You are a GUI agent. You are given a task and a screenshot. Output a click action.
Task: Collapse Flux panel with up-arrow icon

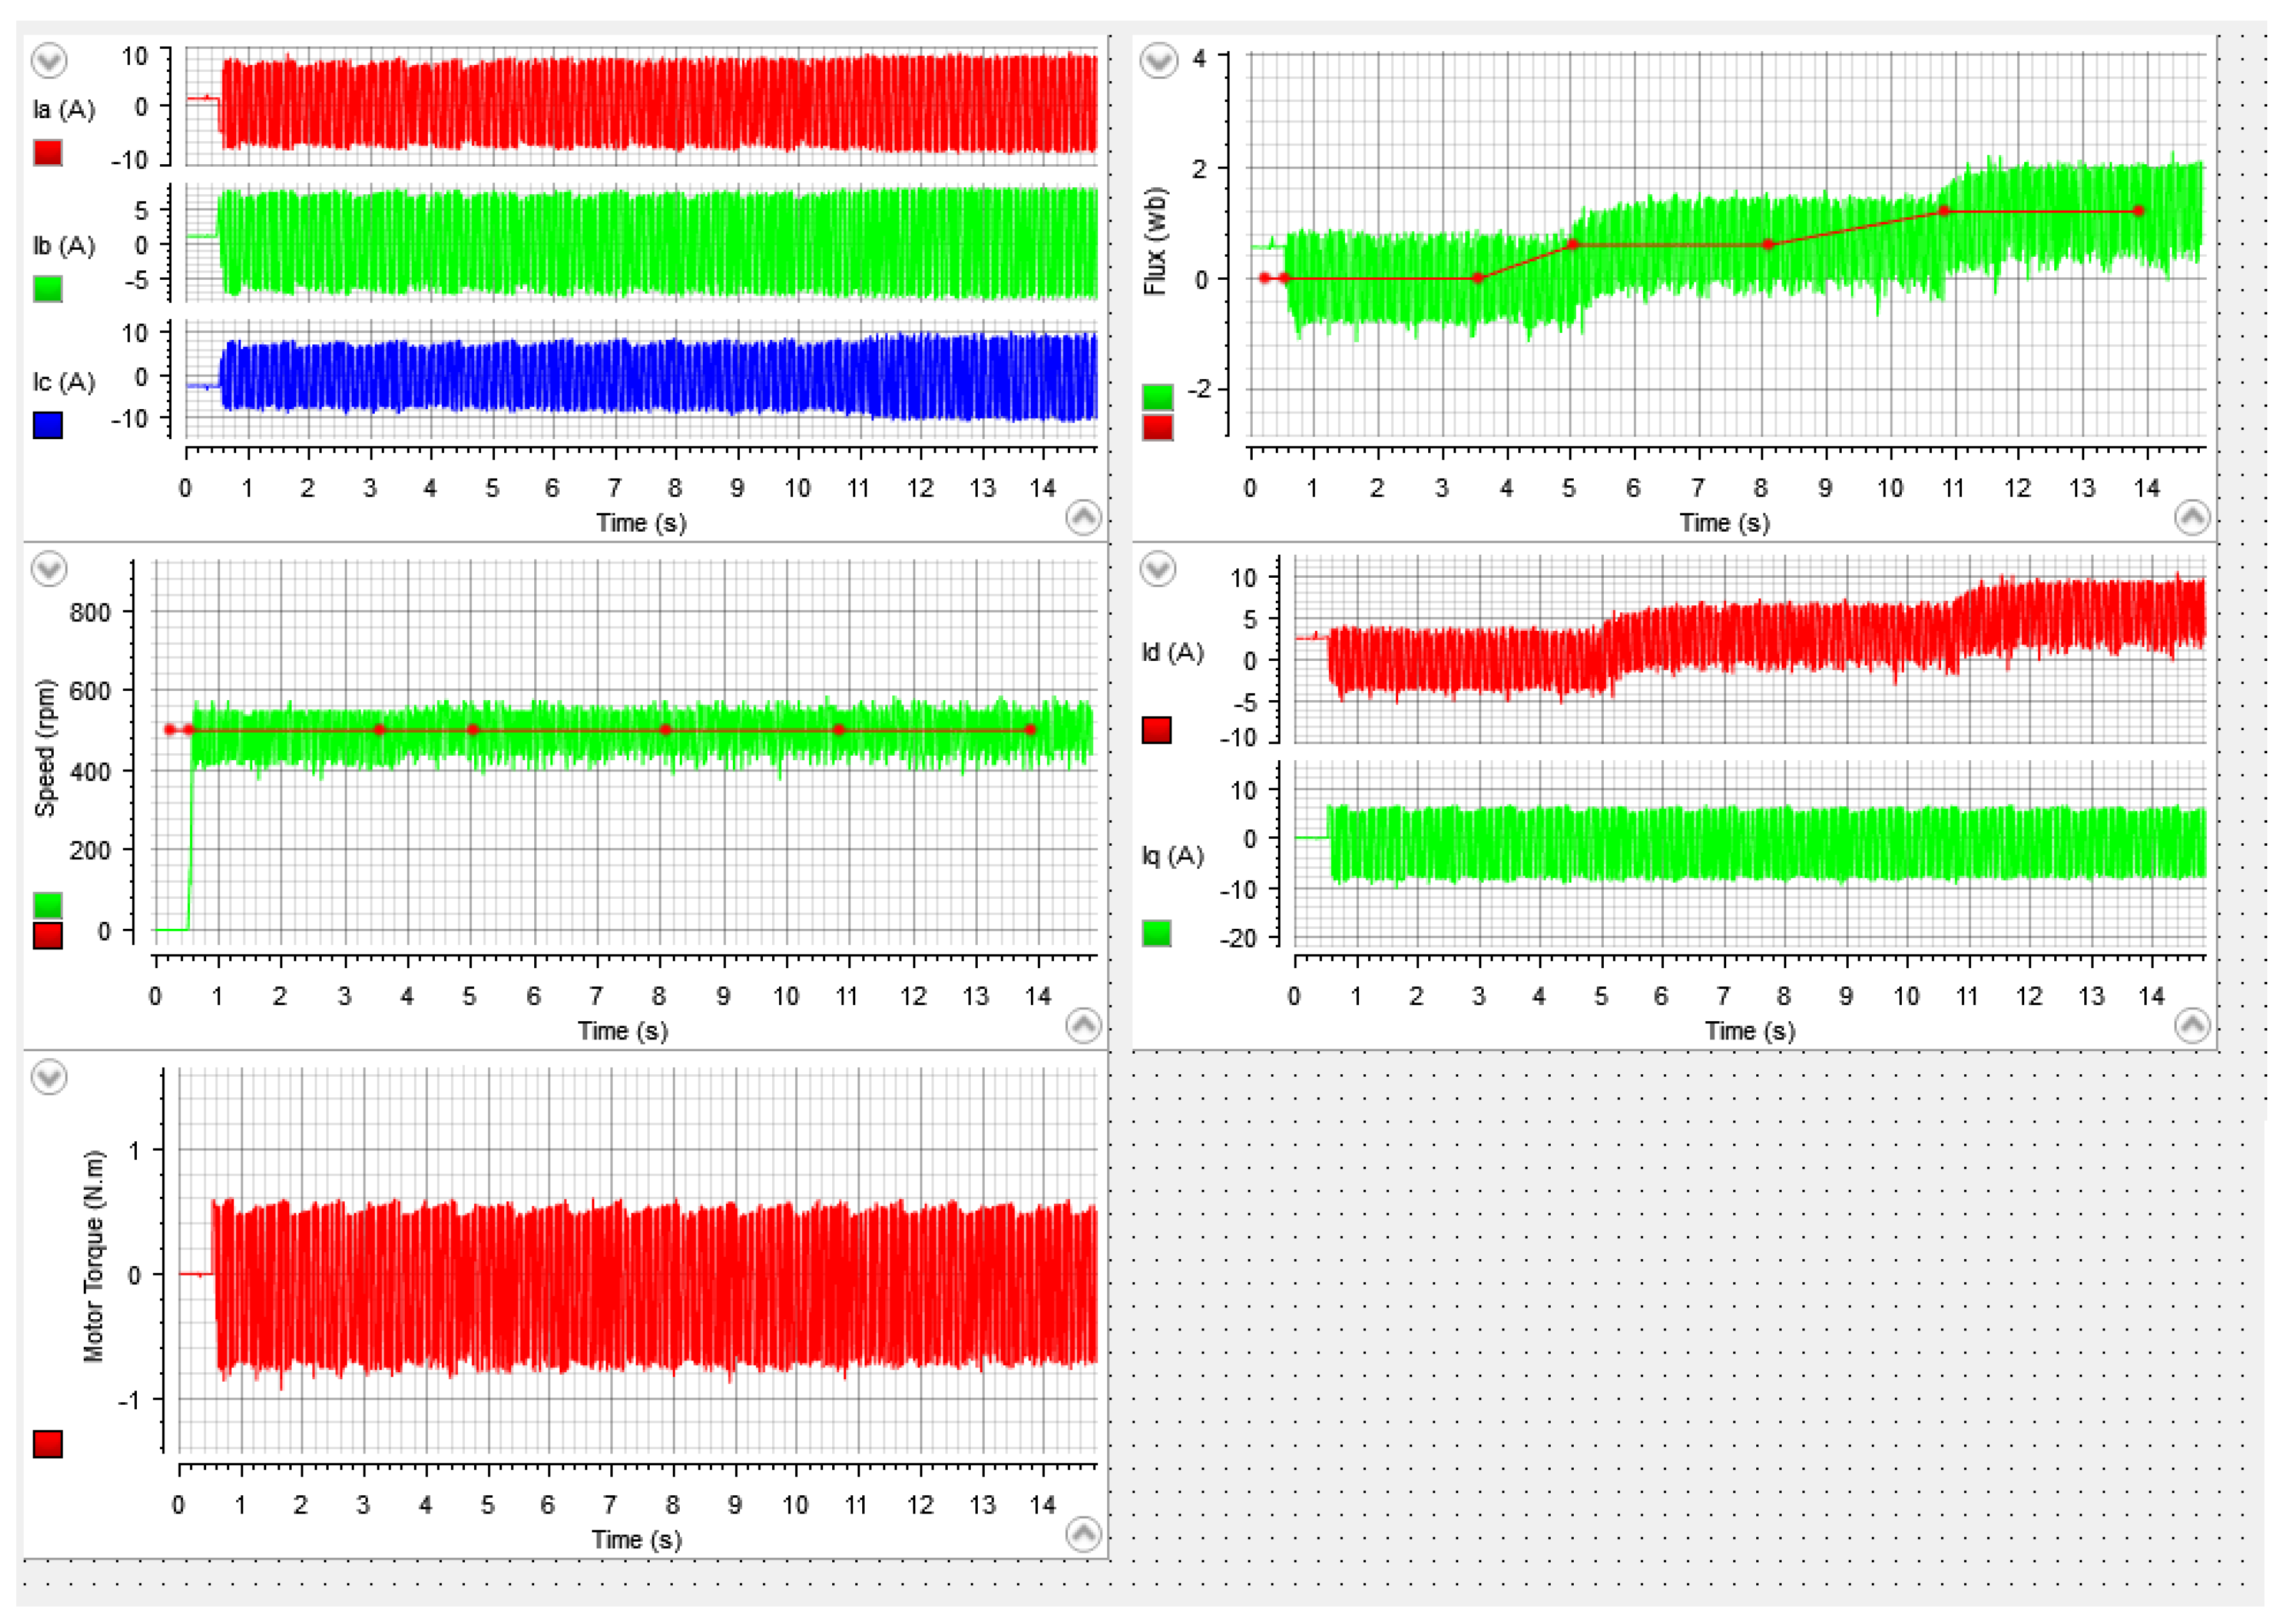(2192, 517)
